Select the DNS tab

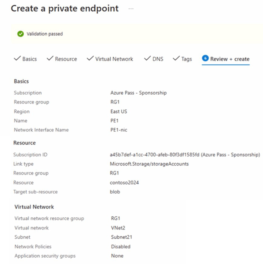point(158,59)
